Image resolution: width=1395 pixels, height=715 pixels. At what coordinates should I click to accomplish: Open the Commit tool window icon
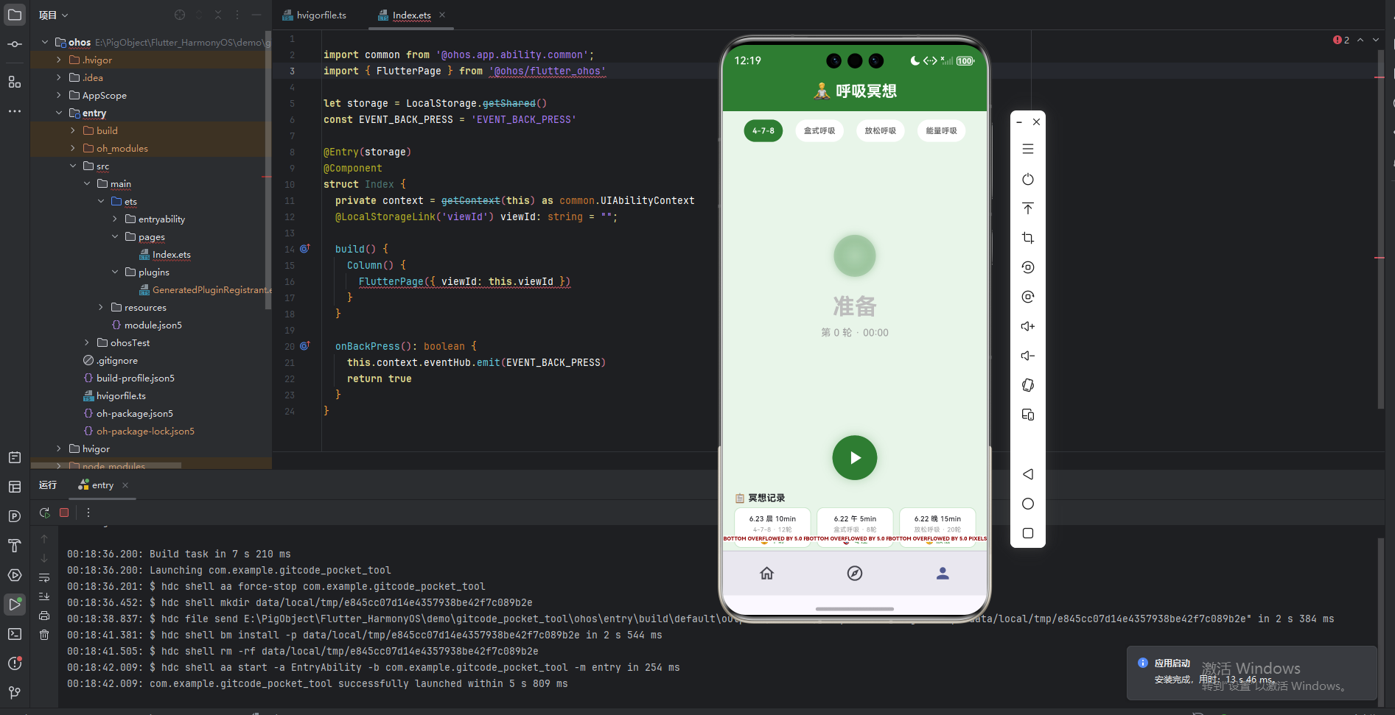(15, 44)
